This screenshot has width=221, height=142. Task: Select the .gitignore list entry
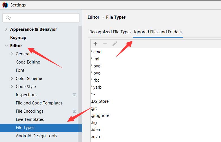click(100, 115)
